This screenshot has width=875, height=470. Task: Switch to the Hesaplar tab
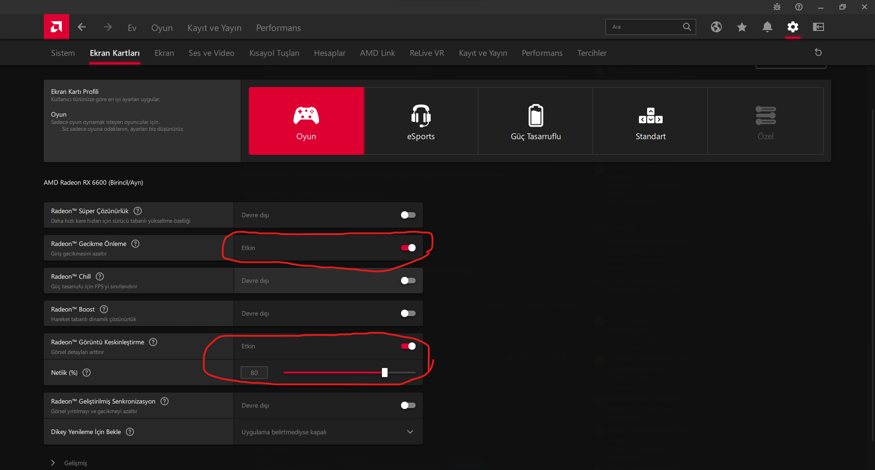tap(329, 53)
